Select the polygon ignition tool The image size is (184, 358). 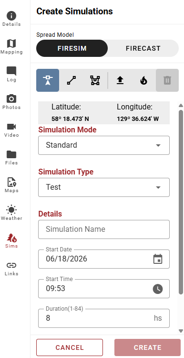click(95, 80)
